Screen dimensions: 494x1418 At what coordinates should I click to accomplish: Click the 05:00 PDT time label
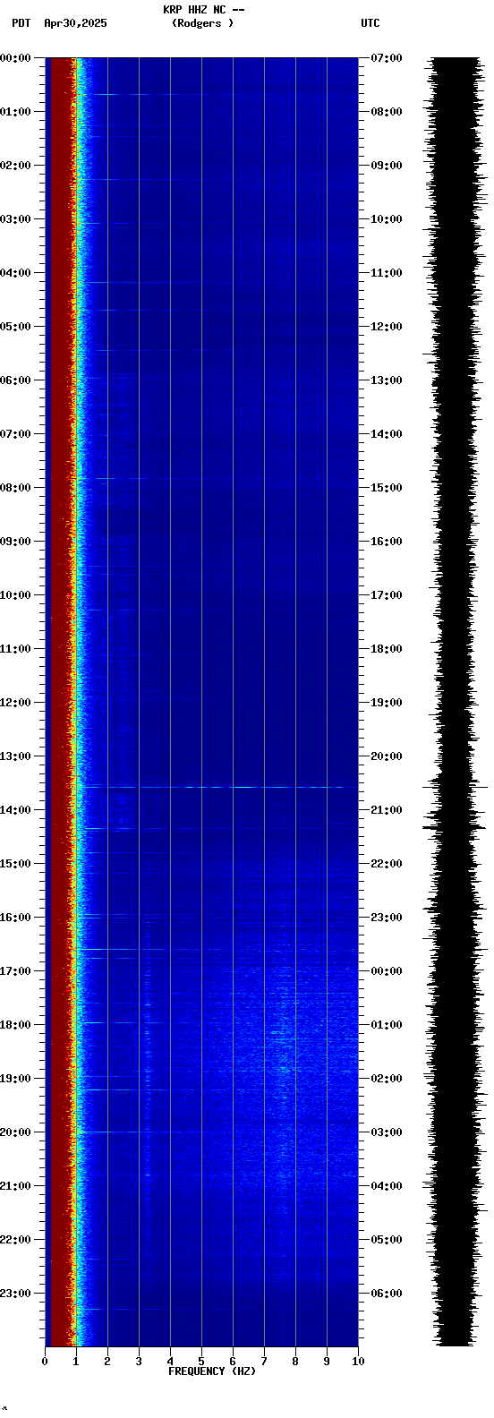(16, 327)
